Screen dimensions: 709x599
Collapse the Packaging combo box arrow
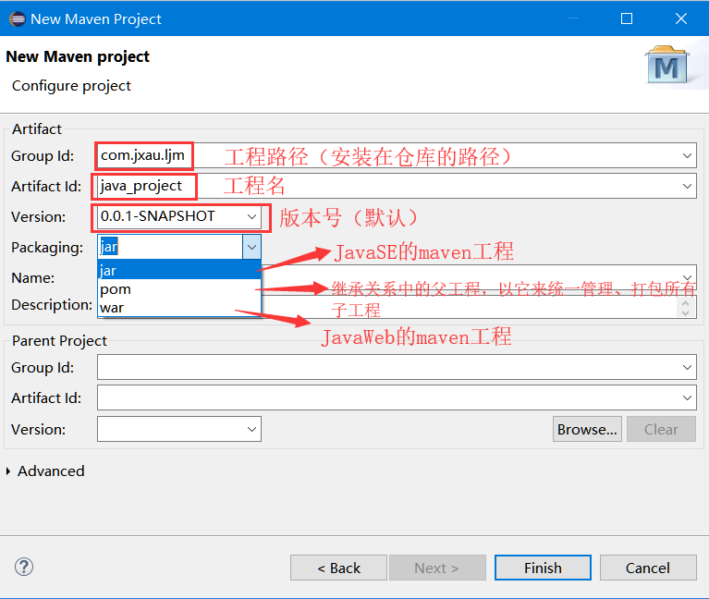[251, 248]
